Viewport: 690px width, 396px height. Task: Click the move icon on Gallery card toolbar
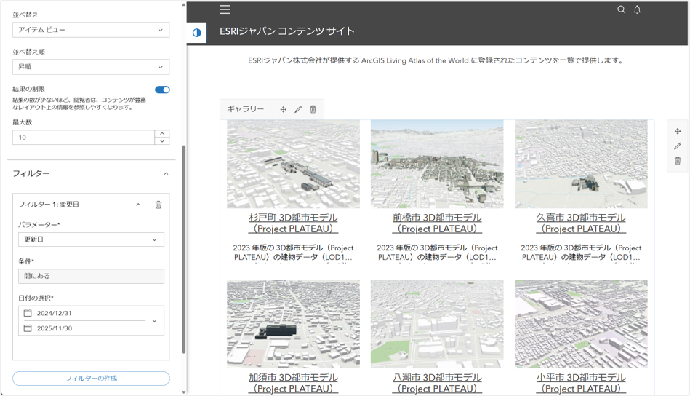[x=283, y=109]
